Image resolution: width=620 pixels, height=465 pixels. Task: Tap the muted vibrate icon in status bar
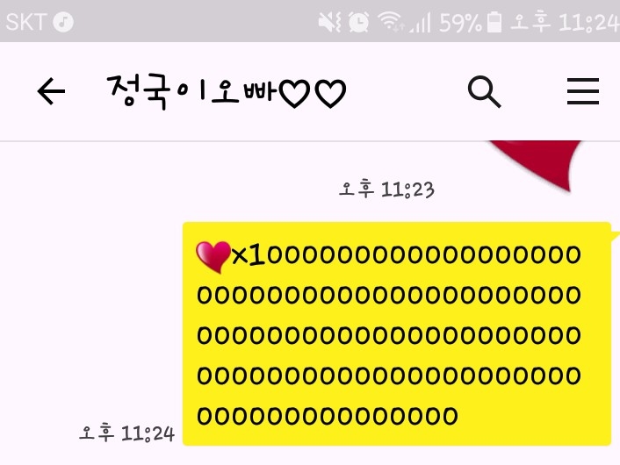[x=329, y=22]
